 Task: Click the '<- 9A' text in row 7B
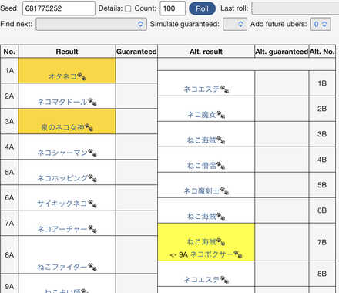pyautogui.click(x=179, y=254)
